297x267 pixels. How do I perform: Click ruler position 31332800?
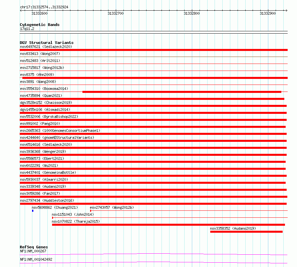[192, 13]
